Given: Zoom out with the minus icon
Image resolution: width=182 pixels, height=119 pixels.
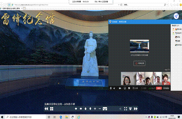Looking at the screenshot, I should click(100, 109).
